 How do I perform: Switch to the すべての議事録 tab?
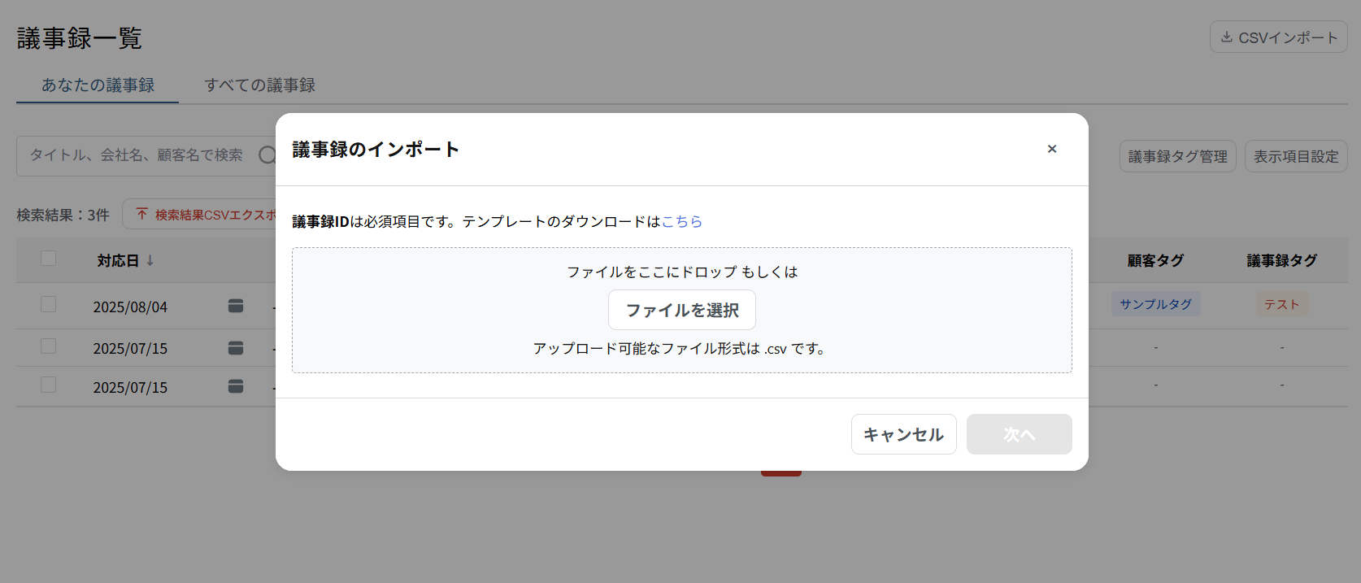259,85
